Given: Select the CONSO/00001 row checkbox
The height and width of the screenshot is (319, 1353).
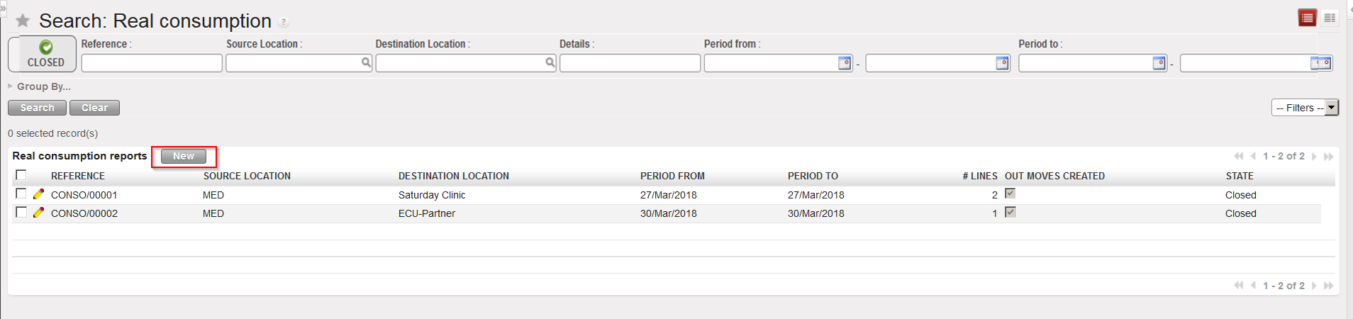Looking at the screenshot, I should (21, 194).
